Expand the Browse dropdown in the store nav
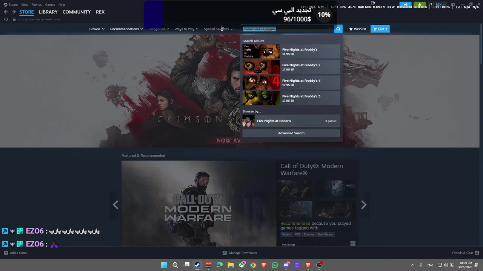This screenshot has height=271, width=483. (97, 29)
